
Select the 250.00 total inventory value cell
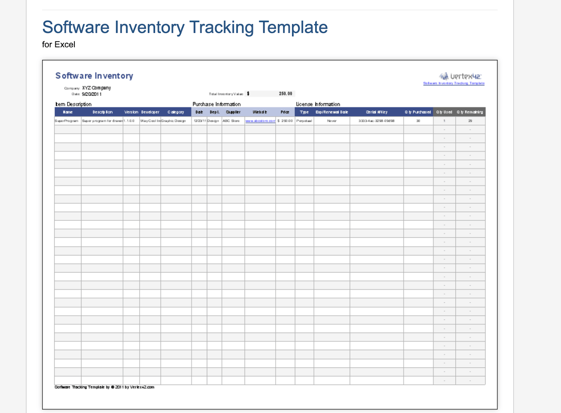point(270,94)
